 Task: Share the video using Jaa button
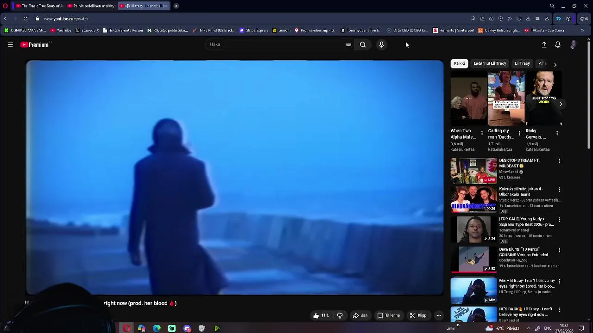coord(360,315)
